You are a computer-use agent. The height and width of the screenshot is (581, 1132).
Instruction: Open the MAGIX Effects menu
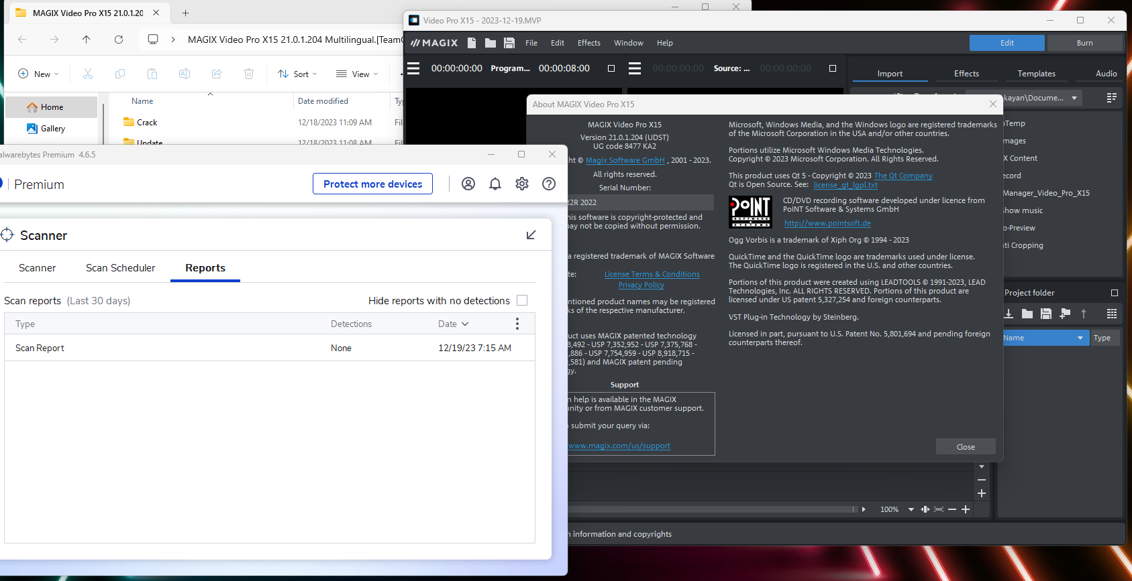[x=589, y=43]
